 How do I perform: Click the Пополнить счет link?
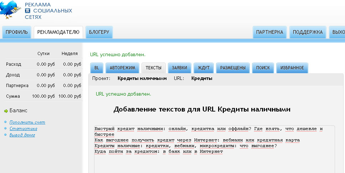27,122
